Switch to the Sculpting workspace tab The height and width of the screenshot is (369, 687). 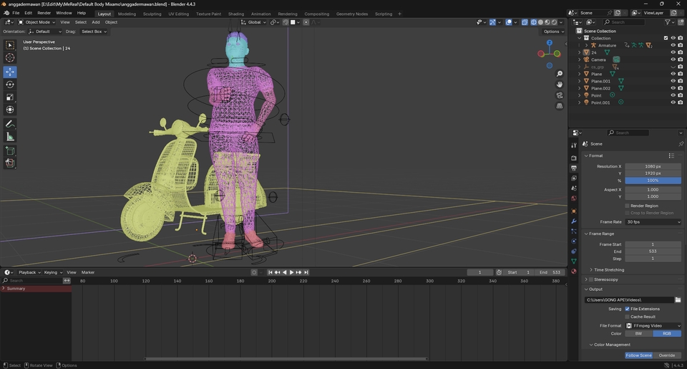(152, 14)
